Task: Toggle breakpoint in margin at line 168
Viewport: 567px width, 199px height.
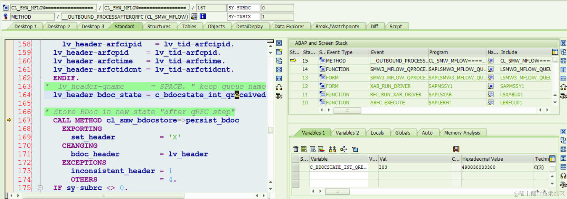Action: coord(9,128)
